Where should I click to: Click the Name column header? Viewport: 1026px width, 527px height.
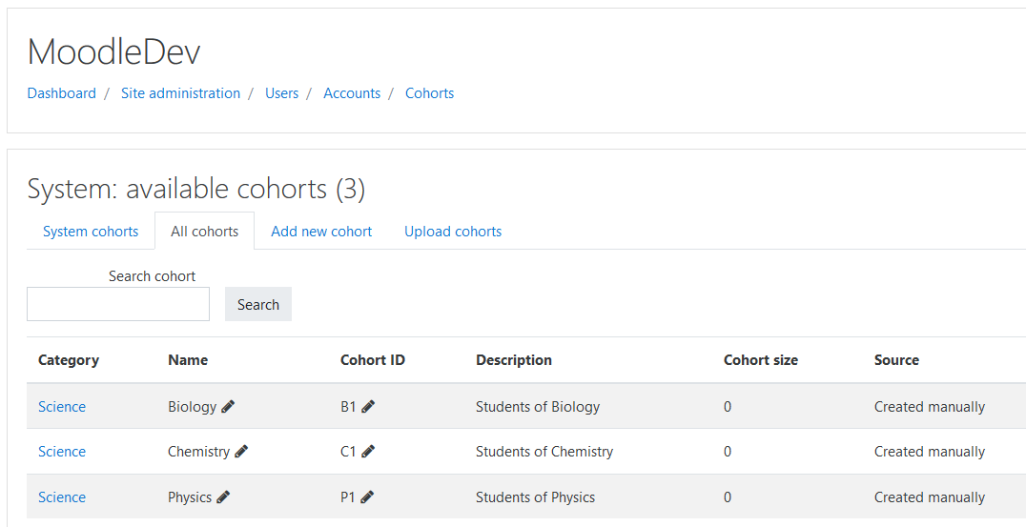pos(188,360)
